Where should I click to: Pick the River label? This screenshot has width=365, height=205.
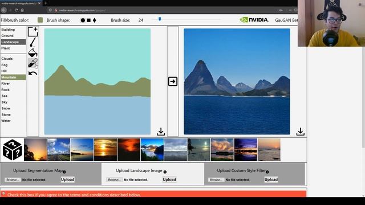[6, 84]
